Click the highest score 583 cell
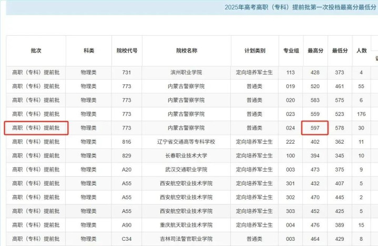 click(x=315, y=100)
